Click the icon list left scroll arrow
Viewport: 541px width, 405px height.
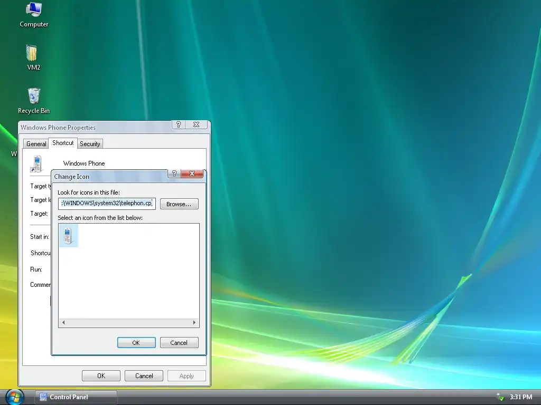click(63, 322)
